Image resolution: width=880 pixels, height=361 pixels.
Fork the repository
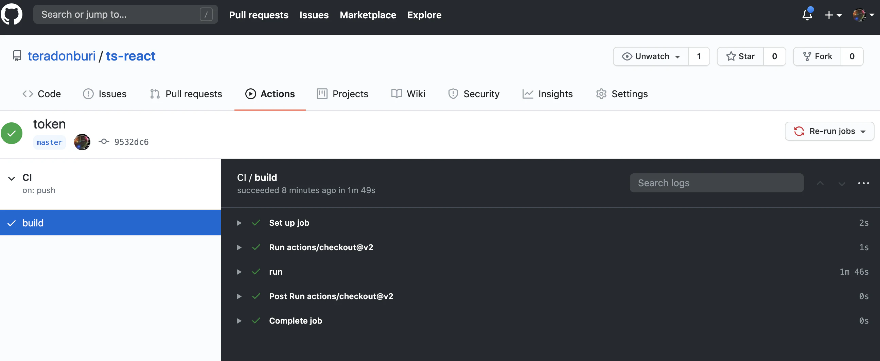(817, 56)
